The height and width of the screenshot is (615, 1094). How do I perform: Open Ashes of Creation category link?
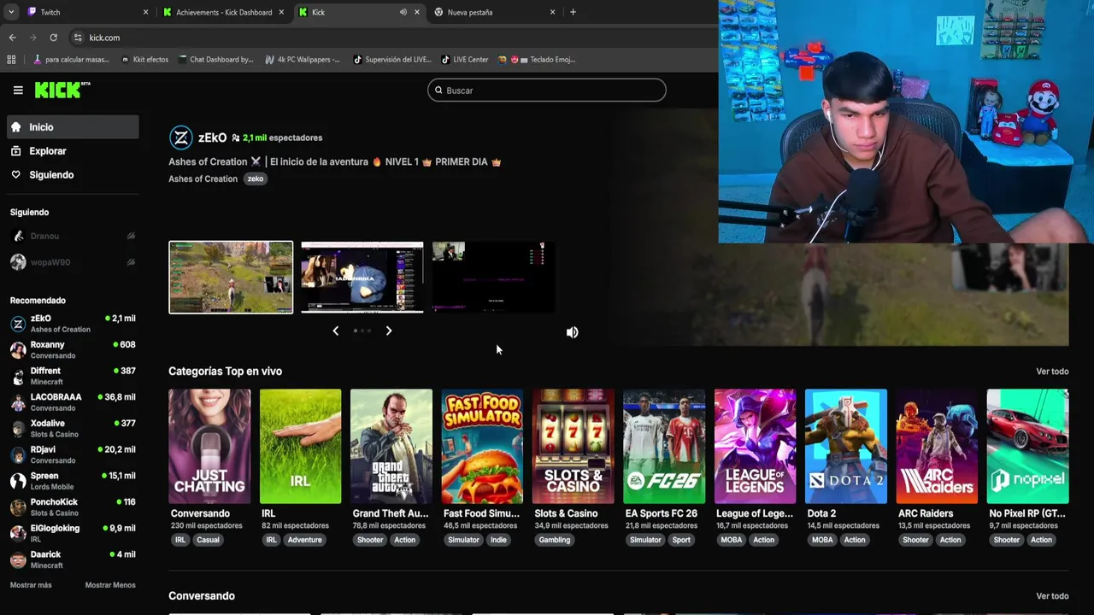tap(203, 179)
